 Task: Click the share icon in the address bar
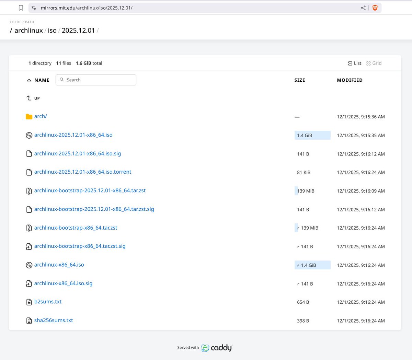(363, 8)
